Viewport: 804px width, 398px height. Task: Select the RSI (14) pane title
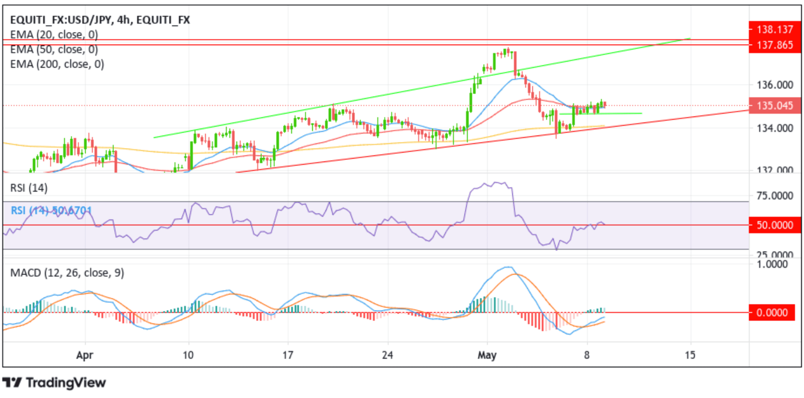(29, 188)
